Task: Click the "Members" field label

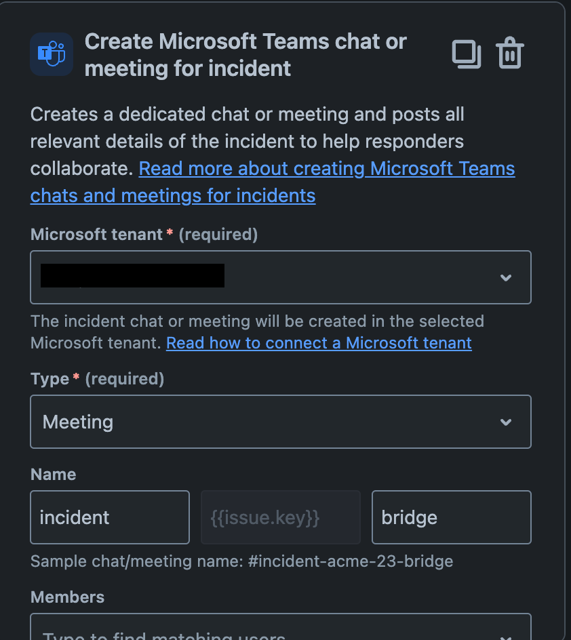Action: [68, 597]
